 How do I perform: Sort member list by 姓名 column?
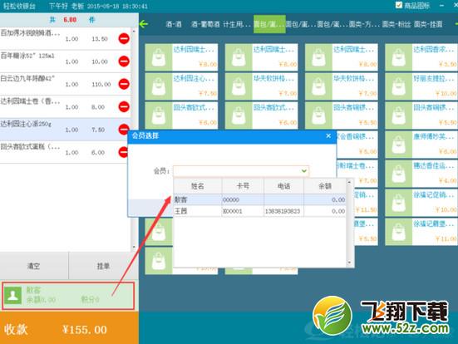pyautogui.click(x=198, y=186)
